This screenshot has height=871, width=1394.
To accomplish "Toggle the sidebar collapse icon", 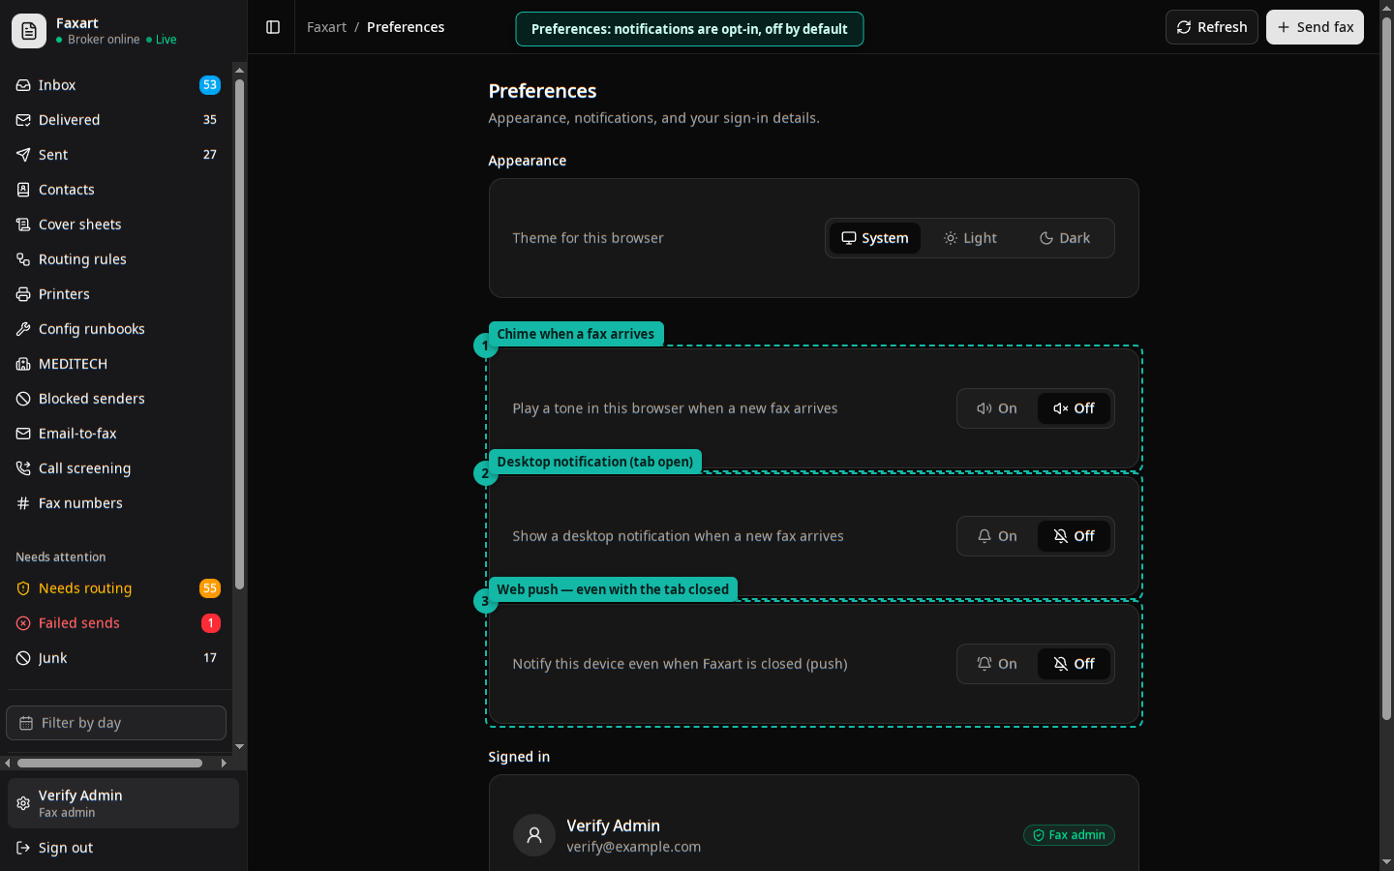I will coord(273,27).
